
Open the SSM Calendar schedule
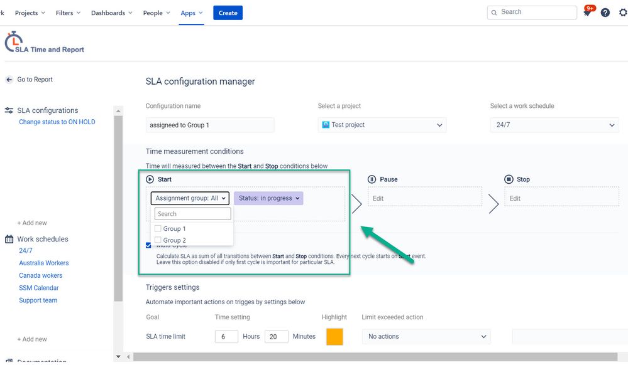point(39,288)
